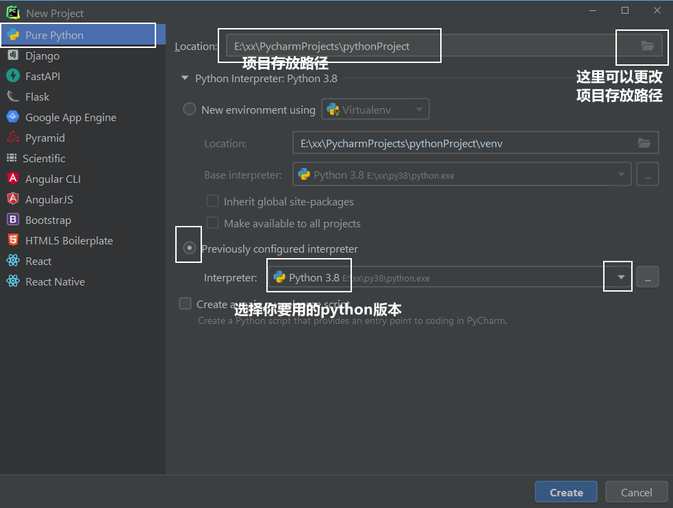Click the React atom icon
Image resolution: width=673 pixels, height=508 pixels.
[x=13, y=260]
